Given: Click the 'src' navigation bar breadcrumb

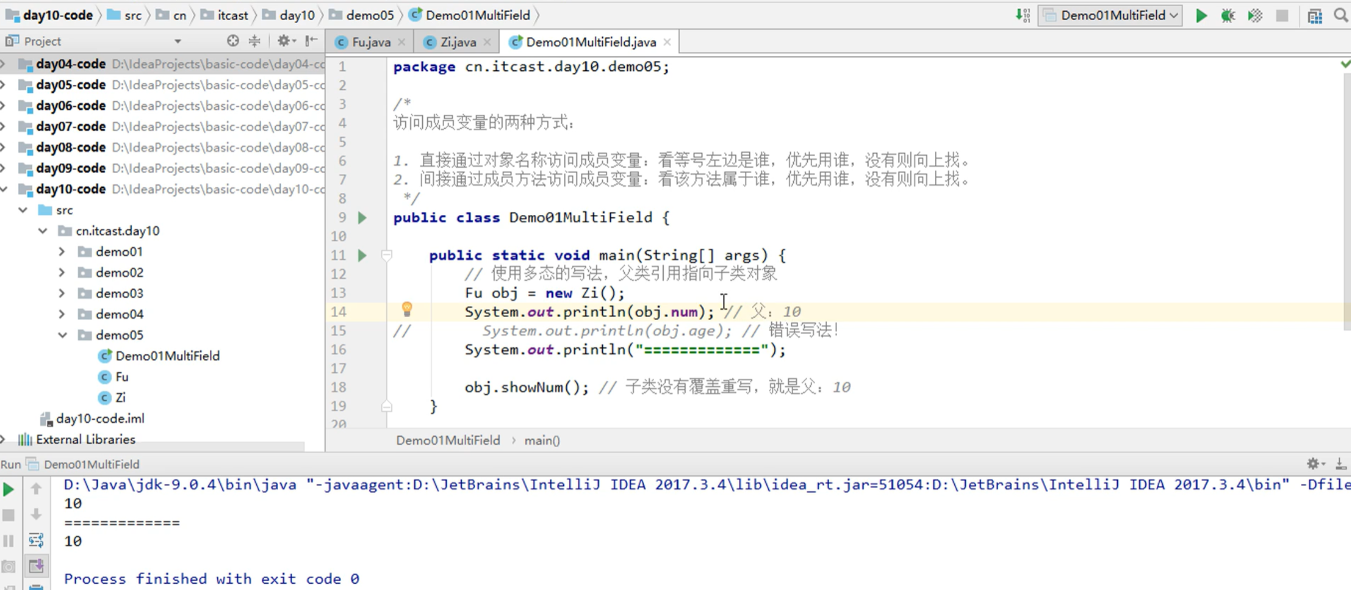Looking at the screenshot, I should [124, 15].
